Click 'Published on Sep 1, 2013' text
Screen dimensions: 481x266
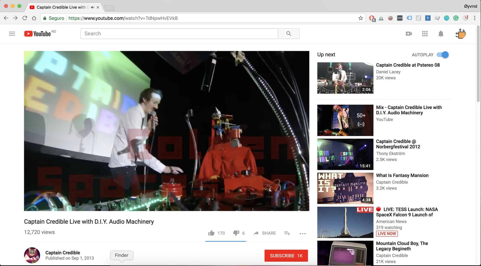coord(69,258)
